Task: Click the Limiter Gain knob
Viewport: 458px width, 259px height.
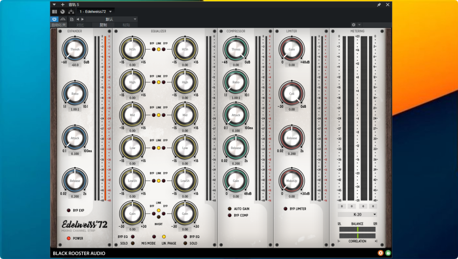Action: [x=292, y=49]
